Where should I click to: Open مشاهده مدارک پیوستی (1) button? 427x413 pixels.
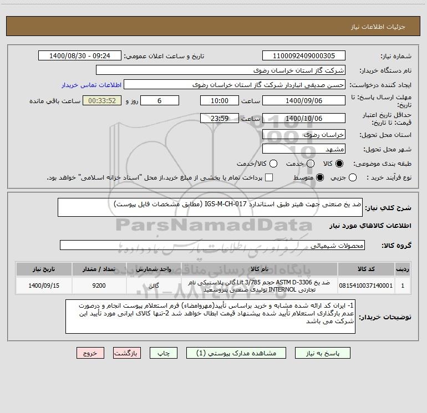[x=236, y=353]
